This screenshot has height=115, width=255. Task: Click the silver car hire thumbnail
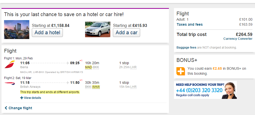(x=97, y=29)
